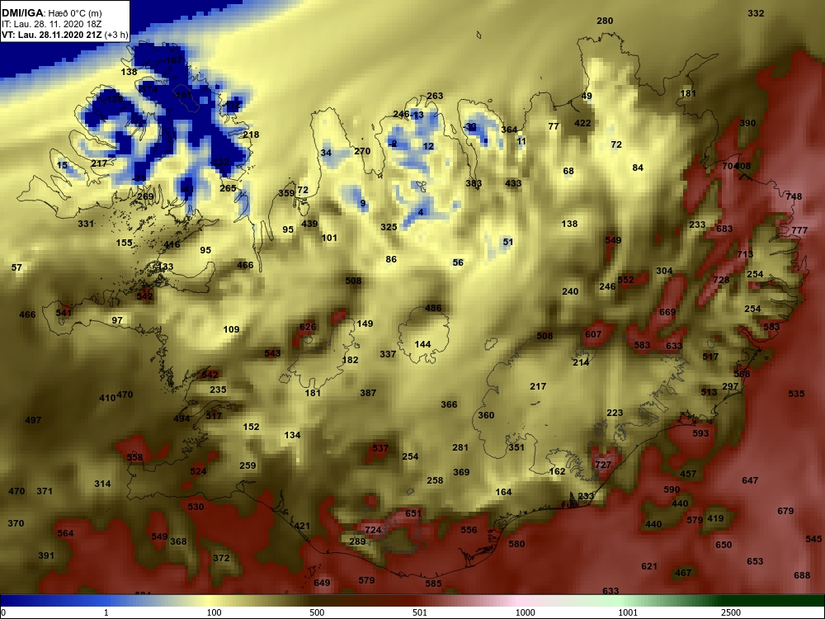
Task: Click the map value '683'
Action: pos(724,229)
